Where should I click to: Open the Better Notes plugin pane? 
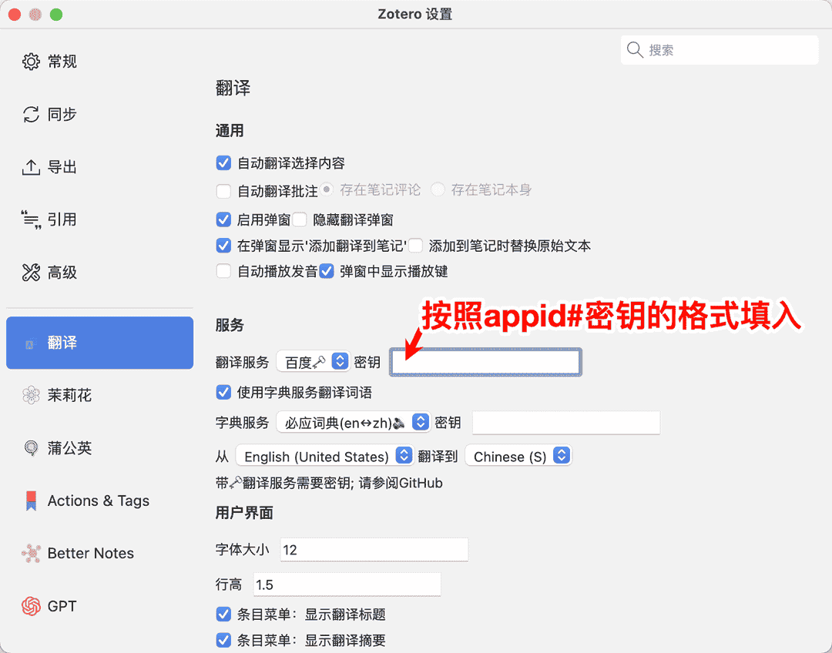click(x=90, y=554)
